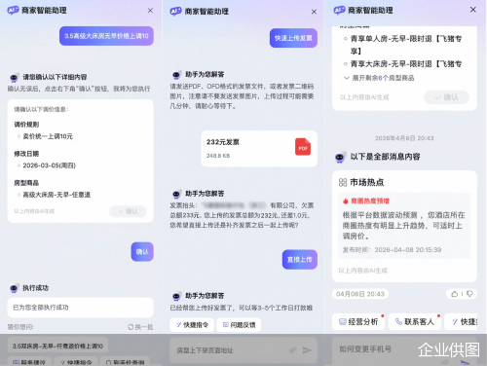Click the blue 确认 reply bubble

[142, 251]
